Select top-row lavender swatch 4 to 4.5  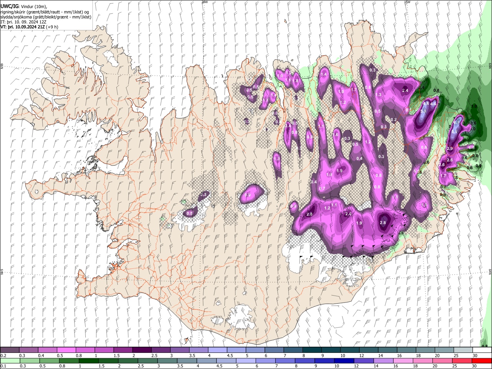tap(217, 350)
